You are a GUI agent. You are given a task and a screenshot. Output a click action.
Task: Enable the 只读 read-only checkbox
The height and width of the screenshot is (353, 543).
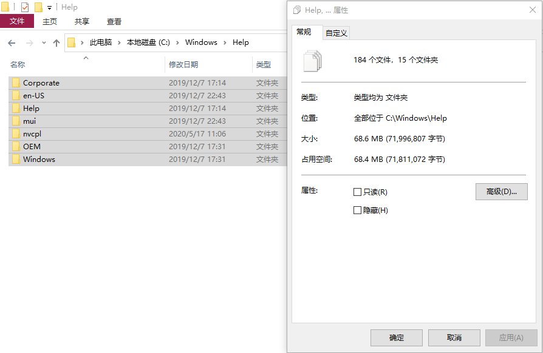[357, 192]
